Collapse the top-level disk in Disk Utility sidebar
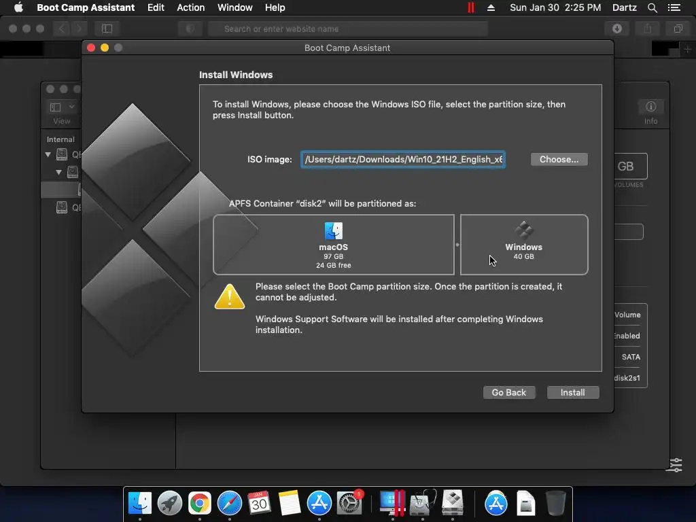 tap(48, 155)
